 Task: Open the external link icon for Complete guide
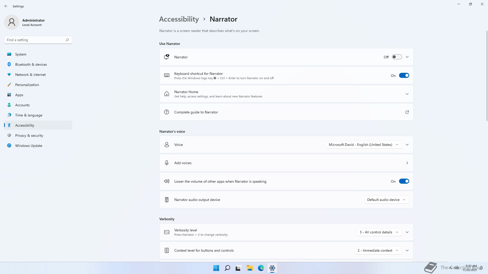407,112
